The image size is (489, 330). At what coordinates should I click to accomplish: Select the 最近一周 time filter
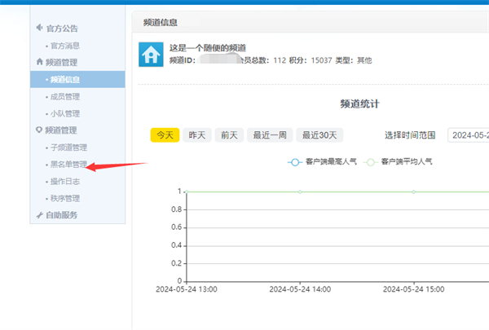270,135
